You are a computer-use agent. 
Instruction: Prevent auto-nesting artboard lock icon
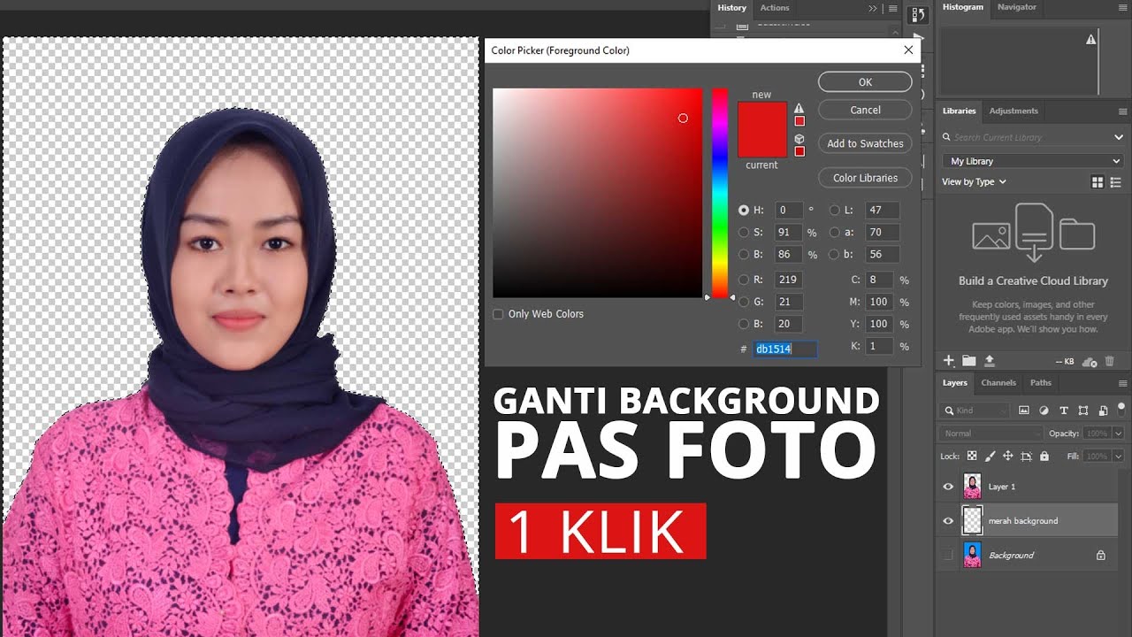(1026, 457)
